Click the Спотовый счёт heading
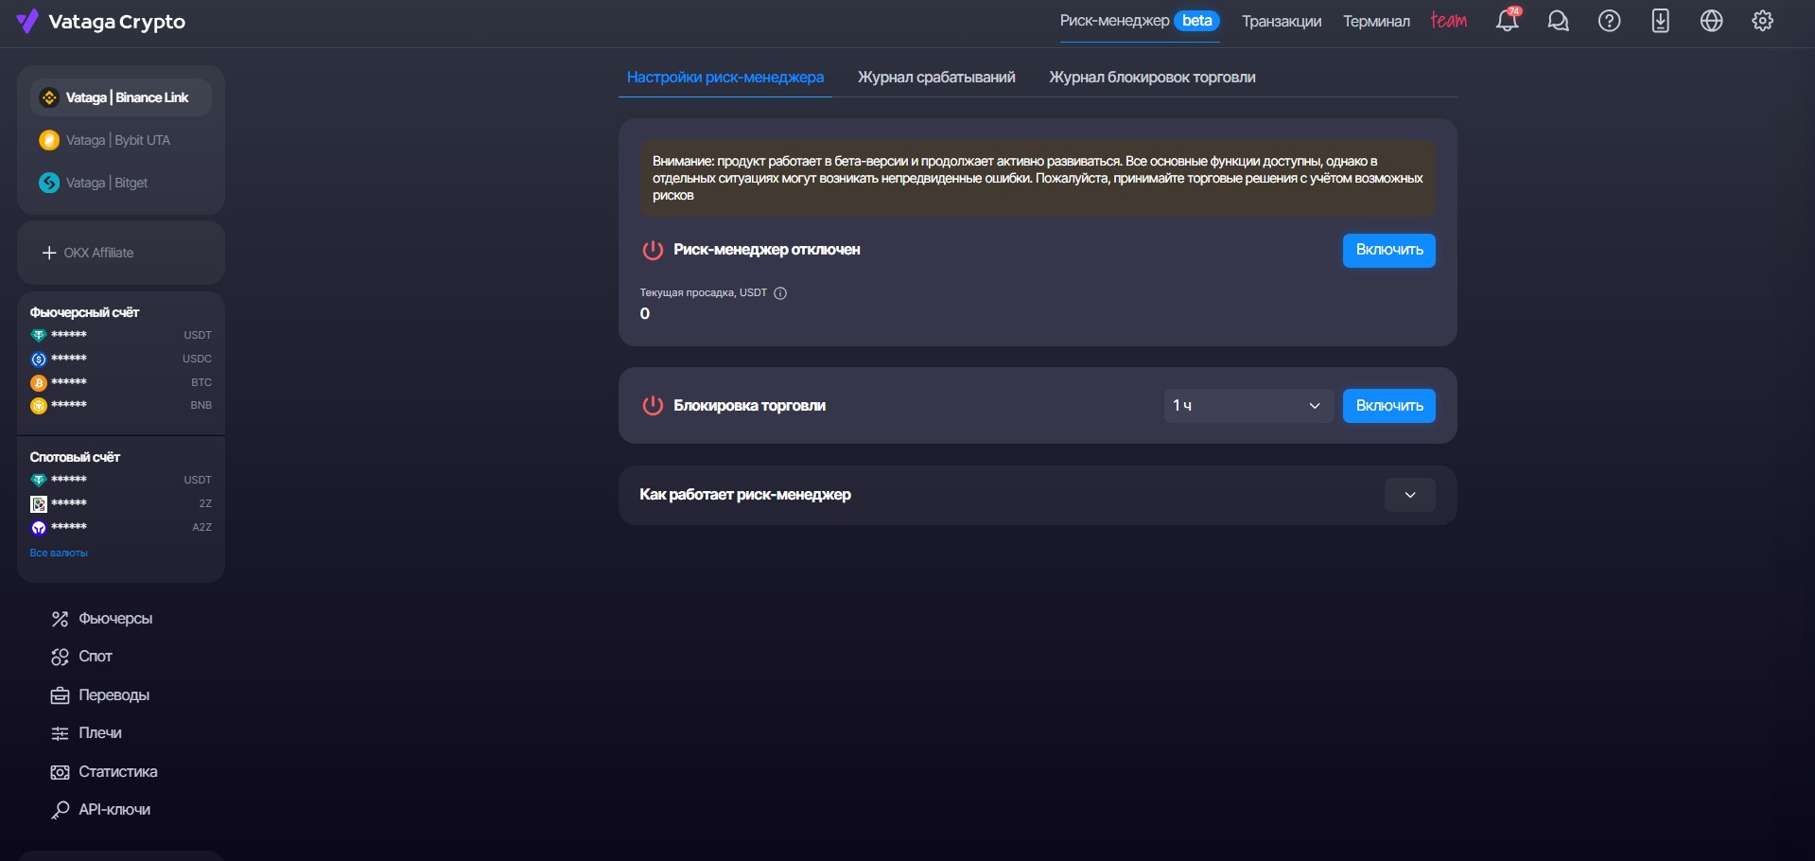 tap(75, 457)
